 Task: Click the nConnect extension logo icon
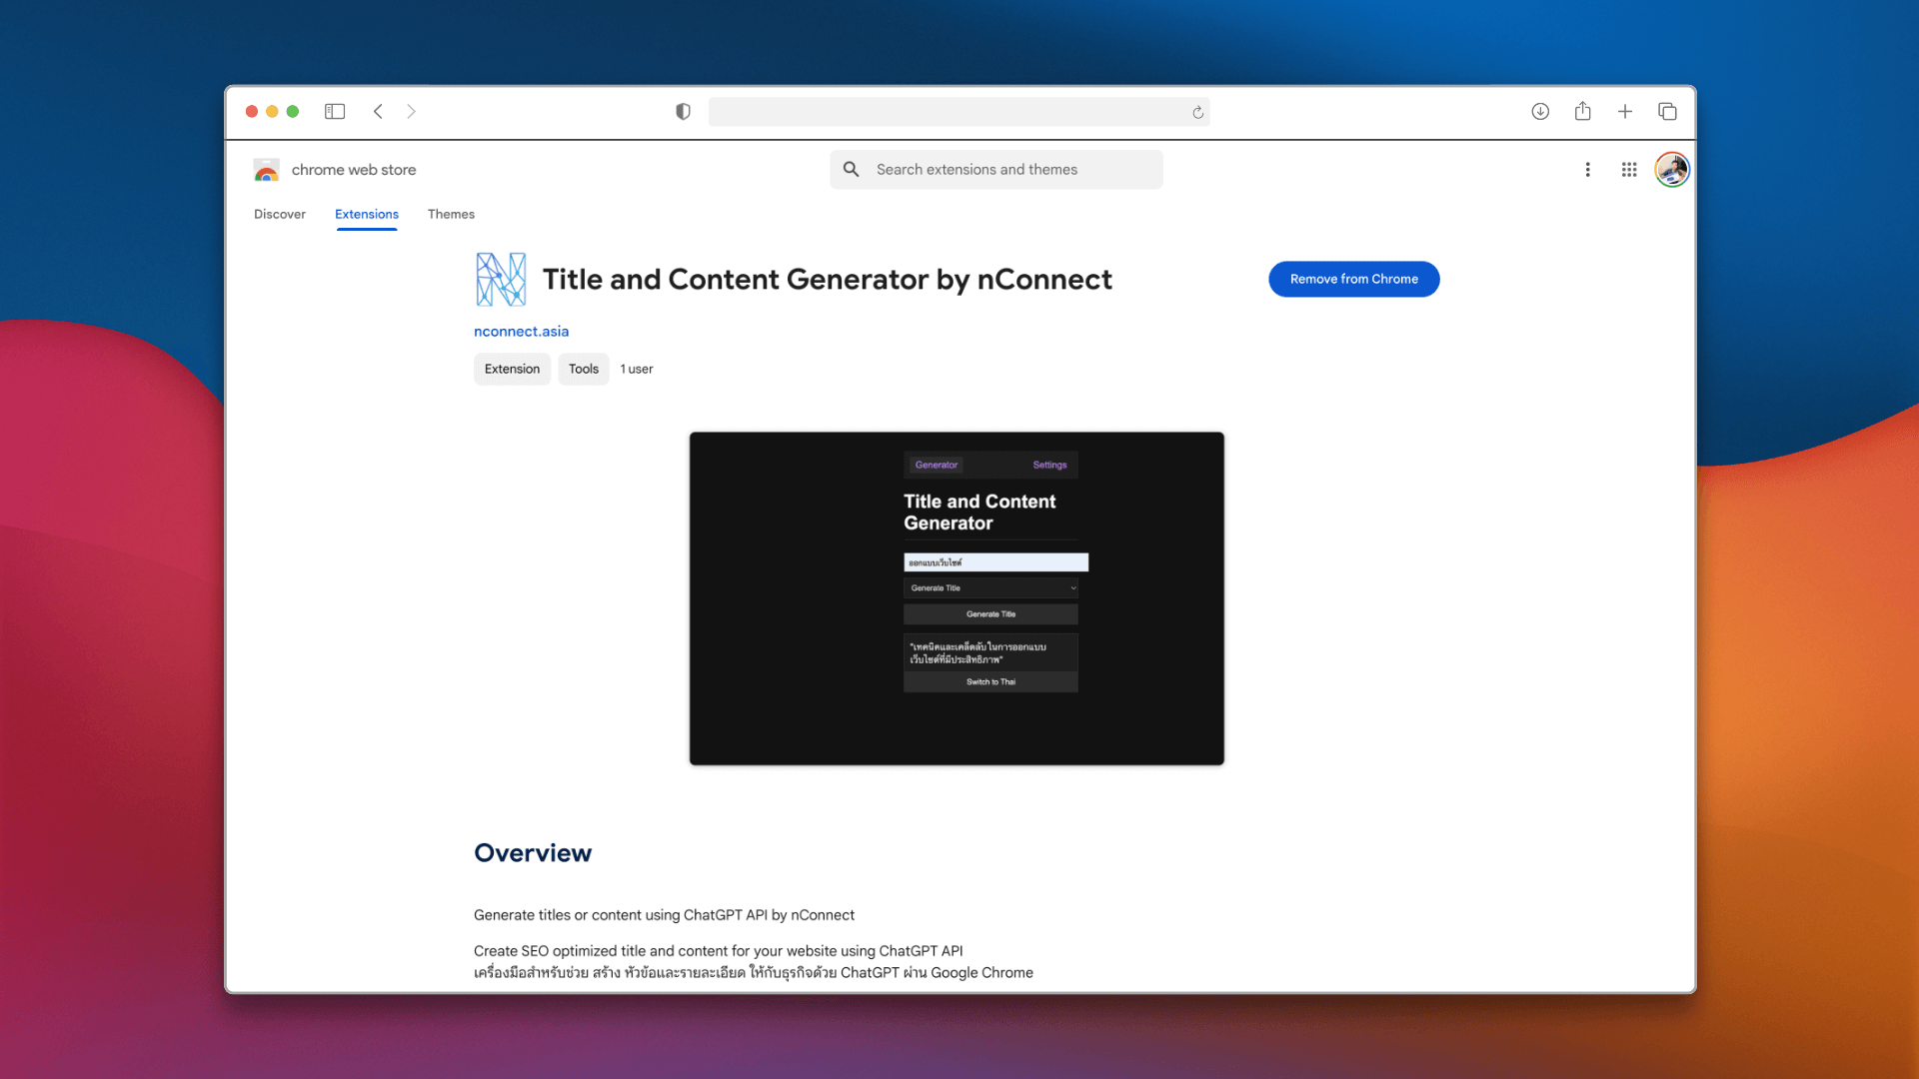click(501, 278)
